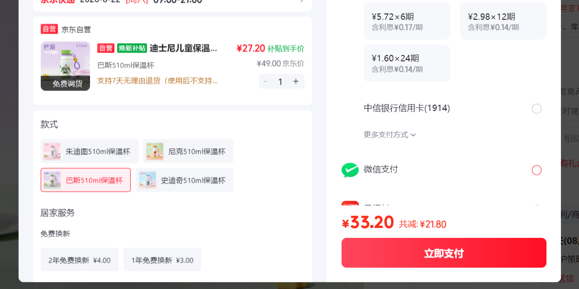
Task: Select the 巴斯510ml保温杯 style option
Action: (85, 180)
